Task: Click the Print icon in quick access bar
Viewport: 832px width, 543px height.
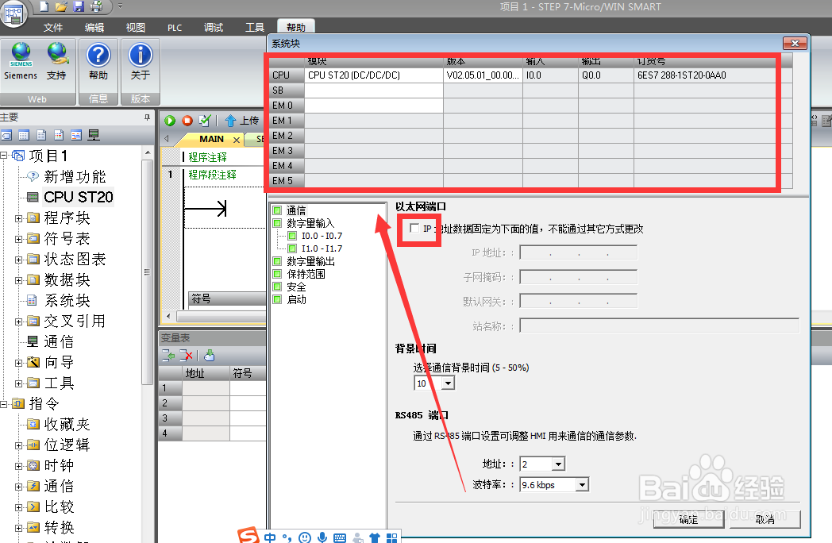Action: click(96, 6)
